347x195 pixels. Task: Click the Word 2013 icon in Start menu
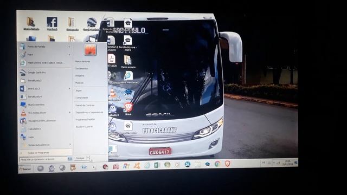pos(23,89)
